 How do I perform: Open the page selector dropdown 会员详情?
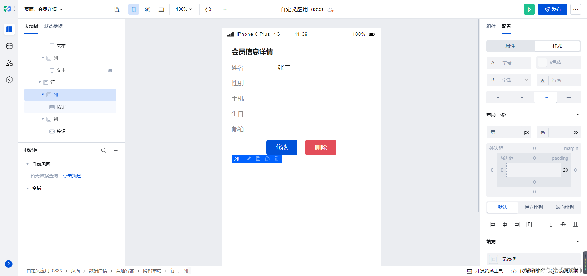pos(44,9)
